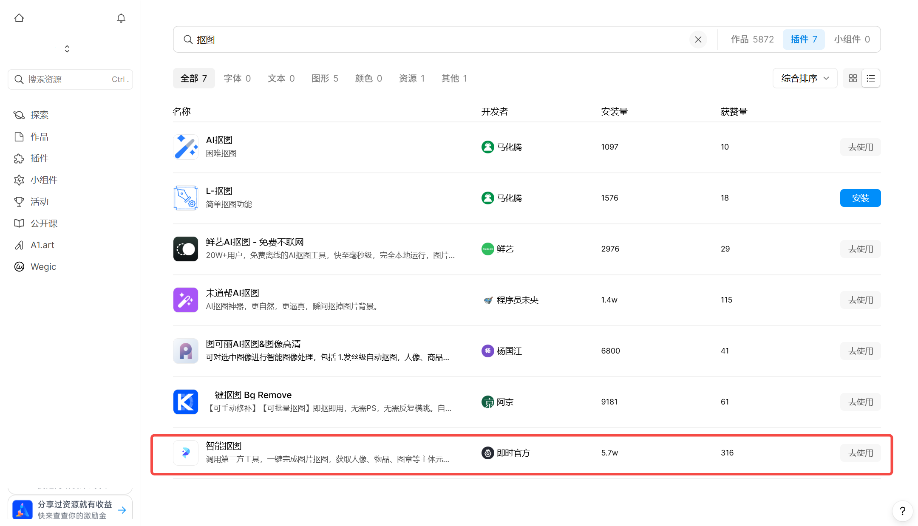Clear the 抠图 search query

(698, 40)
